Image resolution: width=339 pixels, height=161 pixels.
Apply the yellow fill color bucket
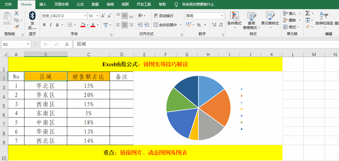pyautogui.click(x=83, y=25)
